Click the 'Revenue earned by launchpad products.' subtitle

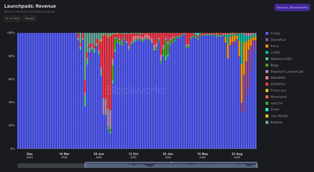(30, 11)
